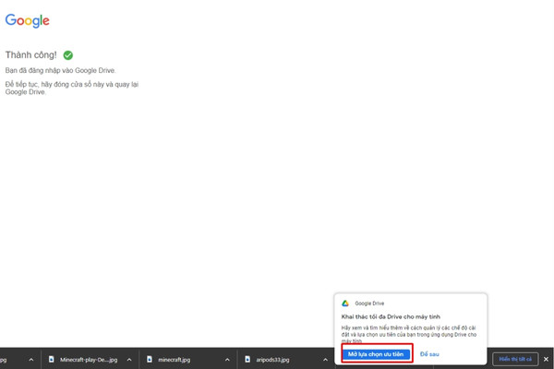
Task: Click the 'Để tiếp tục, hãy đóng cửa sổ' text
Action: (72, 89)
